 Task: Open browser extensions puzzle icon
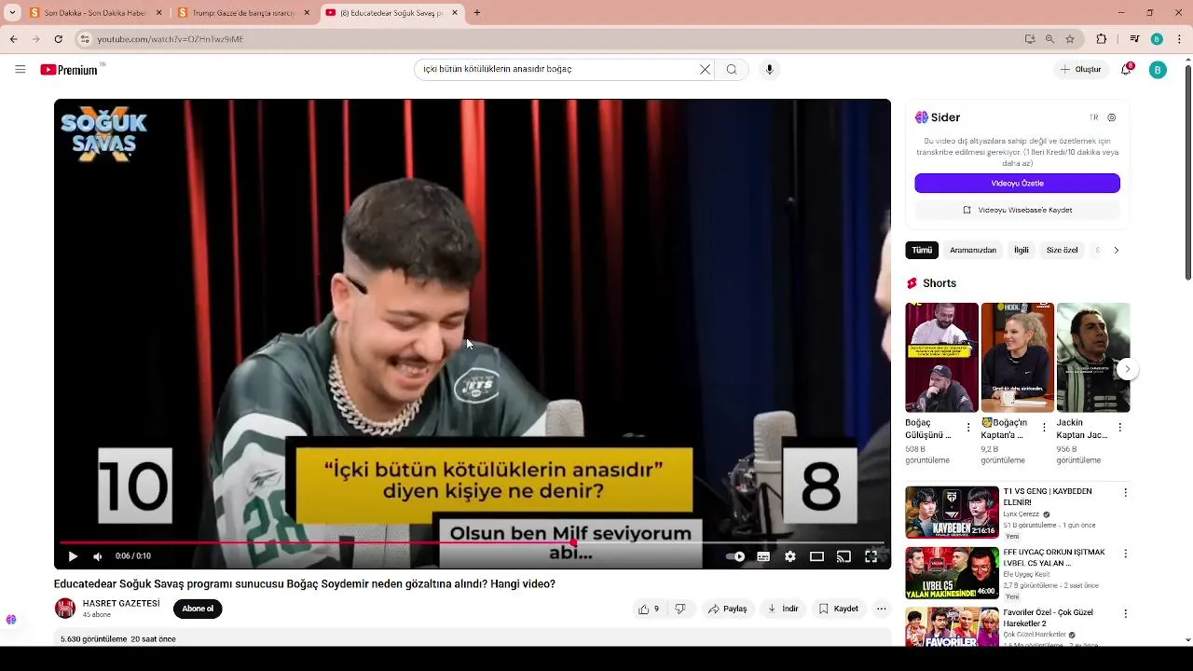(1101, 39)
